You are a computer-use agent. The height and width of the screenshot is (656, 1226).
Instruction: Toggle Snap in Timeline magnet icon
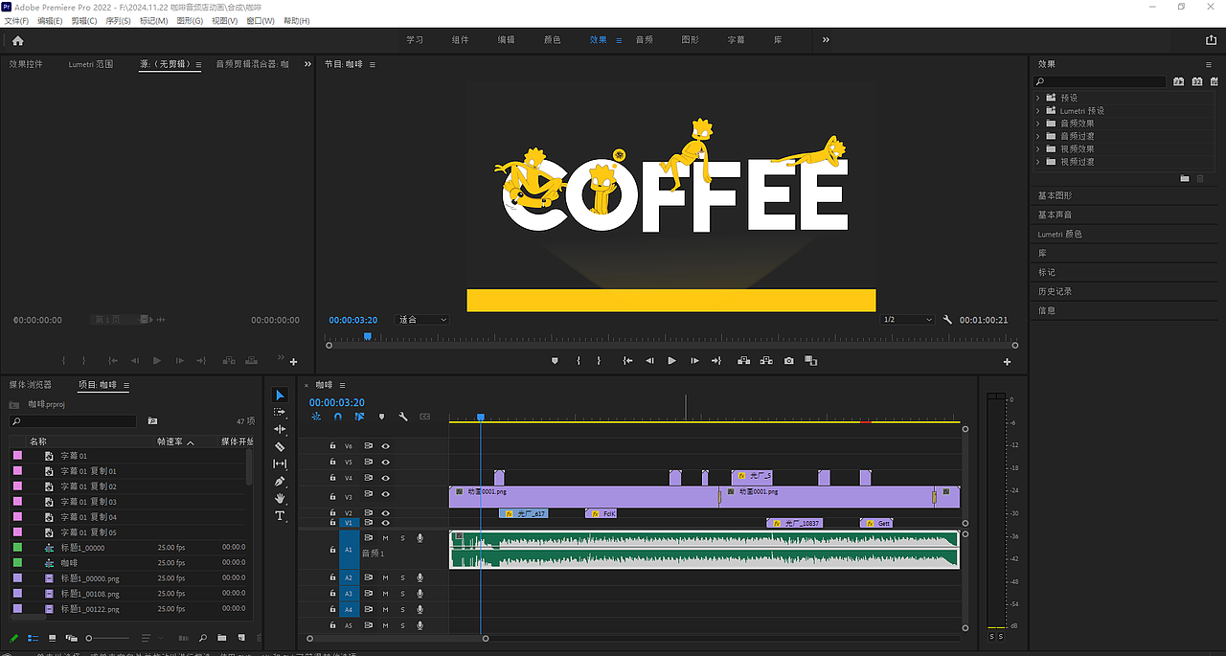coord(337,417)
